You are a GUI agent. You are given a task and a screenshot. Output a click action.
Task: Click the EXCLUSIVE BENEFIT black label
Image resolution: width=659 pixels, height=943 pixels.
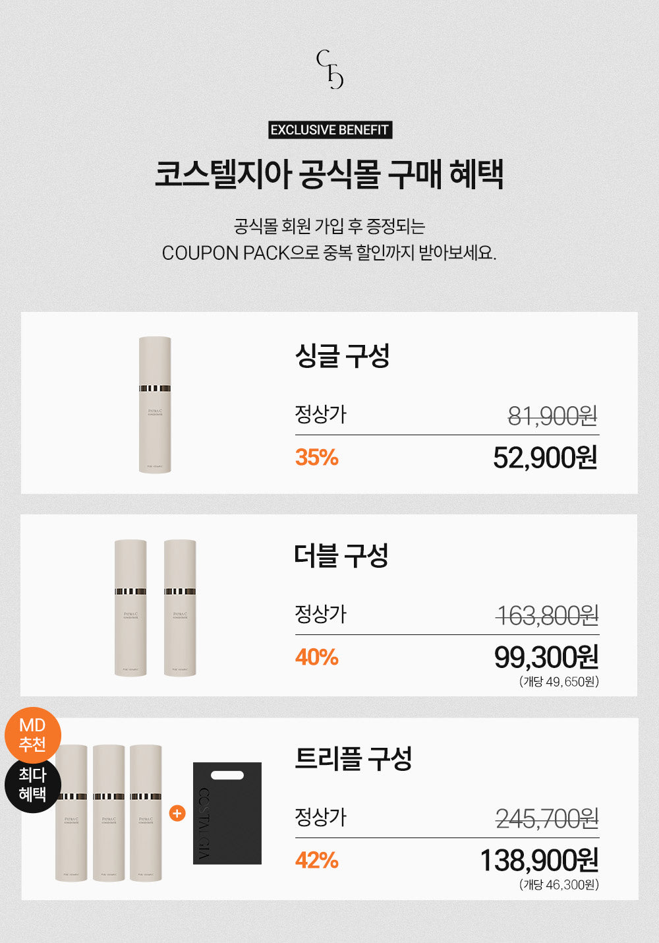(330, 130)
